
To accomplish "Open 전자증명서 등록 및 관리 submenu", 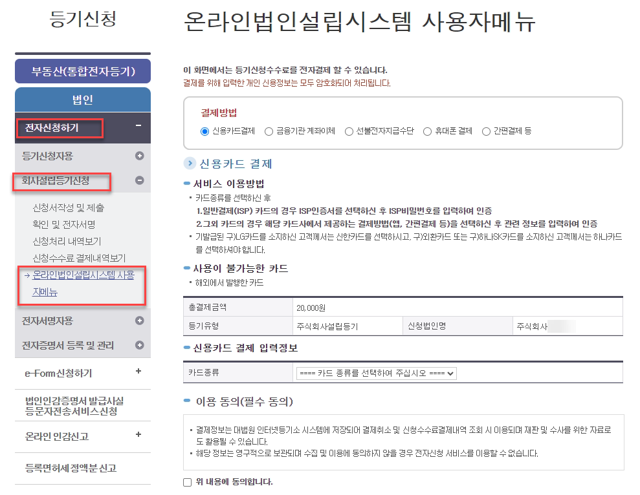I will 68,345.
